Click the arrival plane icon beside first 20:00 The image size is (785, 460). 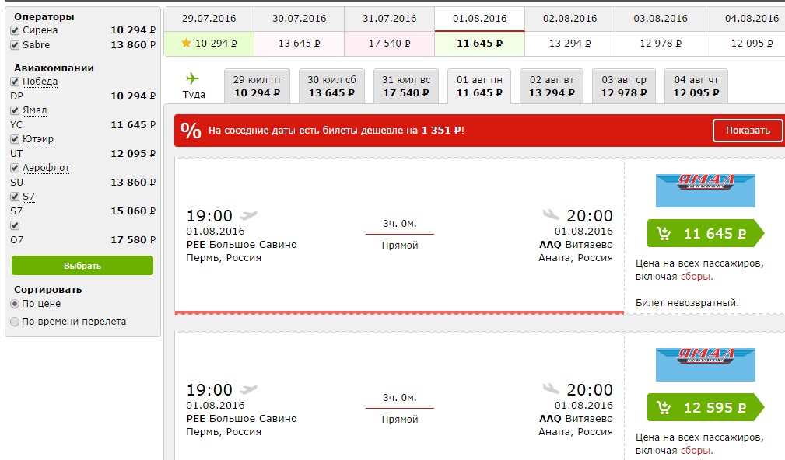[551, 215]
